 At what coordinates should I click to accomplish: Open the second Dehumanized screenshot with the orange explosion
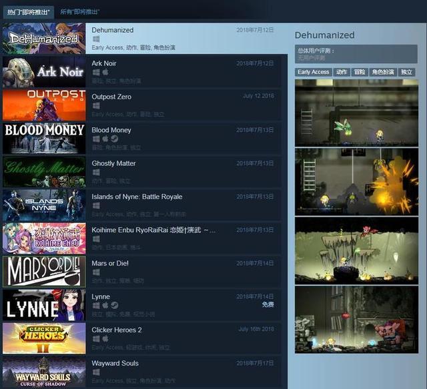click(356, 182)
